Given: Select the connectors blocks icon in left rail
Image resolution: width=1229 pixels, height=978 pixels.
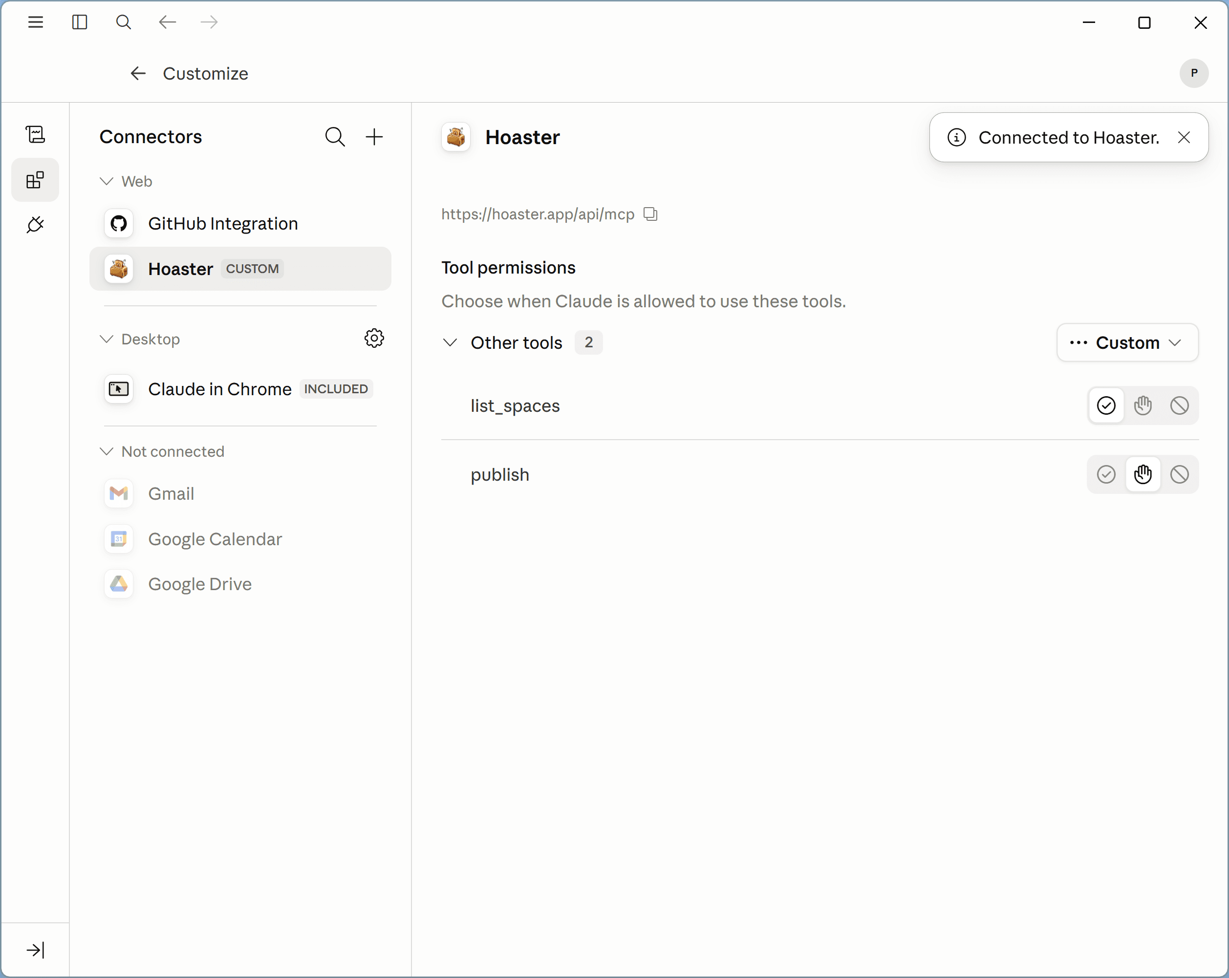Looking at the screenshot, I should [35, 180].
